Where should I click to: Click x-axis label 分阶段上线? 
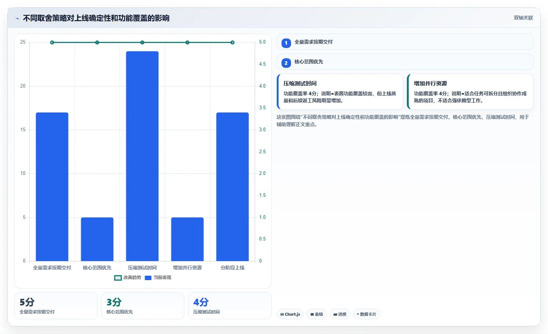pyautogui.click(x=232, y=268)
